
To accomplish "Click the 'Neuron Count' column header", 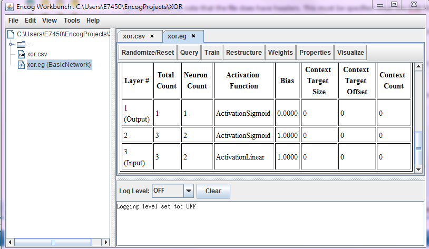I will pos(197,81).
